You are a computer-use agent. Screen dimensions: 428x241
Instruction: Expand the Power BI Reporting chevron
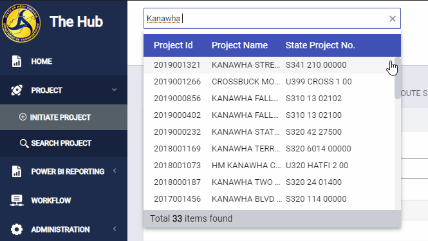[115, 171]
